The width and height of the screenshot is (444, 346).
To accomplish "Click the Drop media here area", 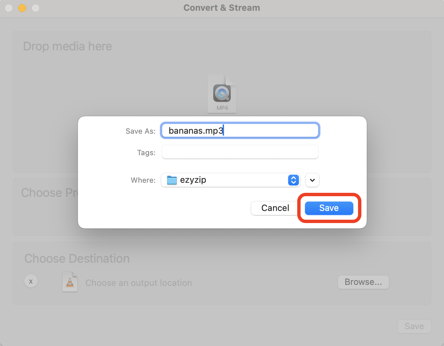I will point(67,46).
